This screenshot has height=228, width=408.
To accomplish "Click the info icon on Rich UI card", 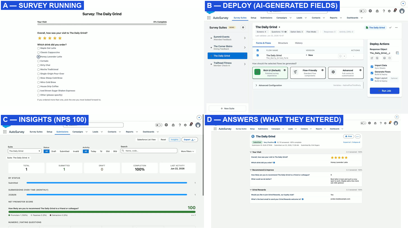I will click(284, 70).
